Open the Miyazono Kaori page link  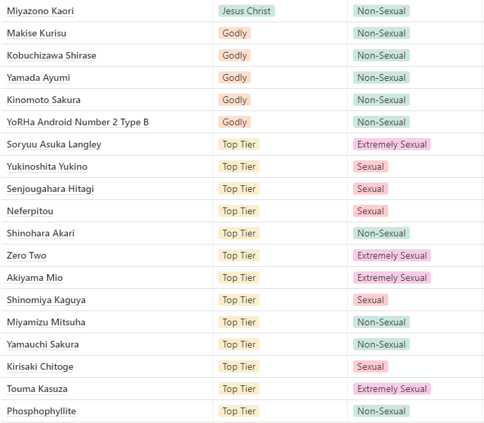click(40, 11)
